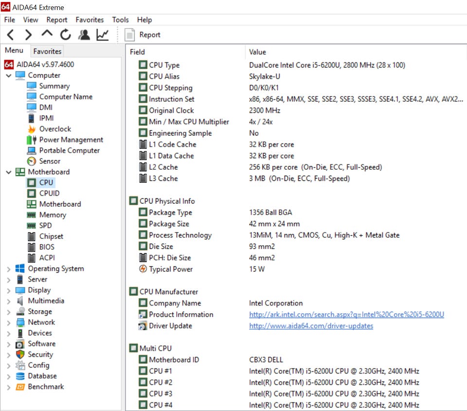
Task: Open the graph chart toolbar icon
Action: pyautogui.click(x=103, y=35)
